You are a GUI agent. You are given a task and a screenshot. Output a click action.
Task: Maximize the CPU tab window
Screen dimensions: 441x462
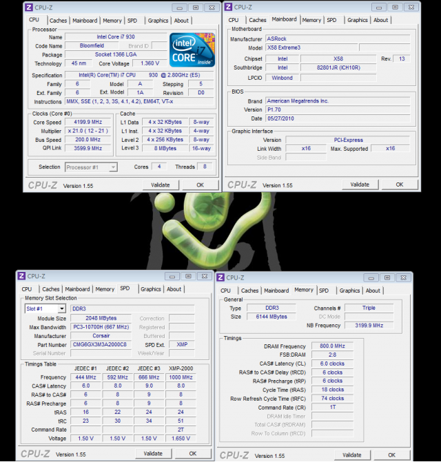point(196,8)
